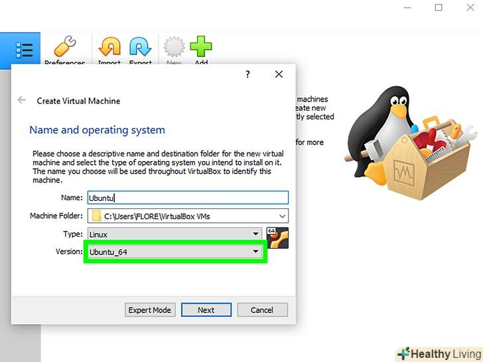Viewport: 483px width, 362px height.
Task: Minimize the VirtualBox window
Action: [407, 7]
